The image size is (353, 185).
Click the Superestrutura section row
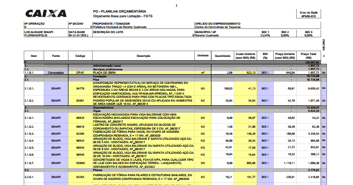click(172, 108)
